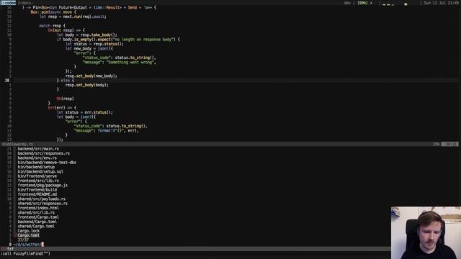Image resolution: width=461 pixels, height=259 pixels.
Task: Click the fzf buffer status line label
Action: pyautogui.click(x=10, y=249)
